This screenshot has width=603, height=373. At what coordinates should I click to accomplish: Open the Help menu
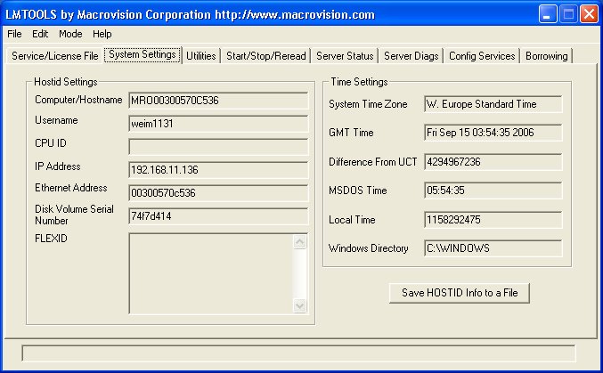coord(102,34)
